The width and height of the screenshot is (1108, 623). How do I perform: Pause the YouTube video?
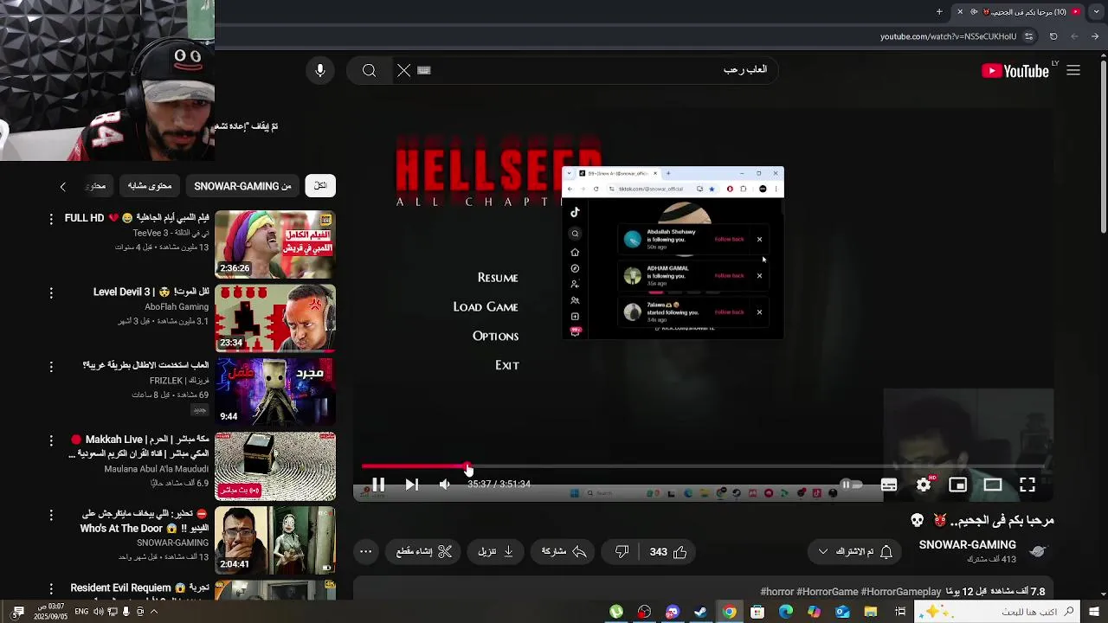[378, 485]
